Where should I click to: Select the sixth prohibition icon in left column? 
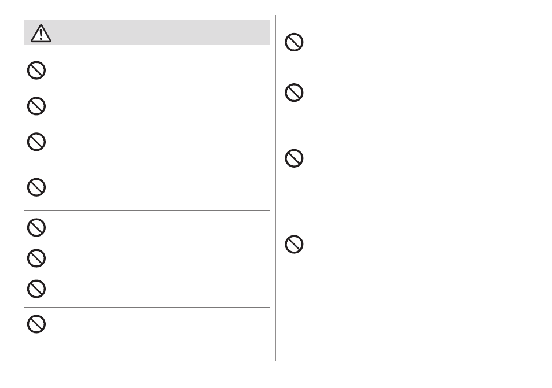(x=36, y=258)
